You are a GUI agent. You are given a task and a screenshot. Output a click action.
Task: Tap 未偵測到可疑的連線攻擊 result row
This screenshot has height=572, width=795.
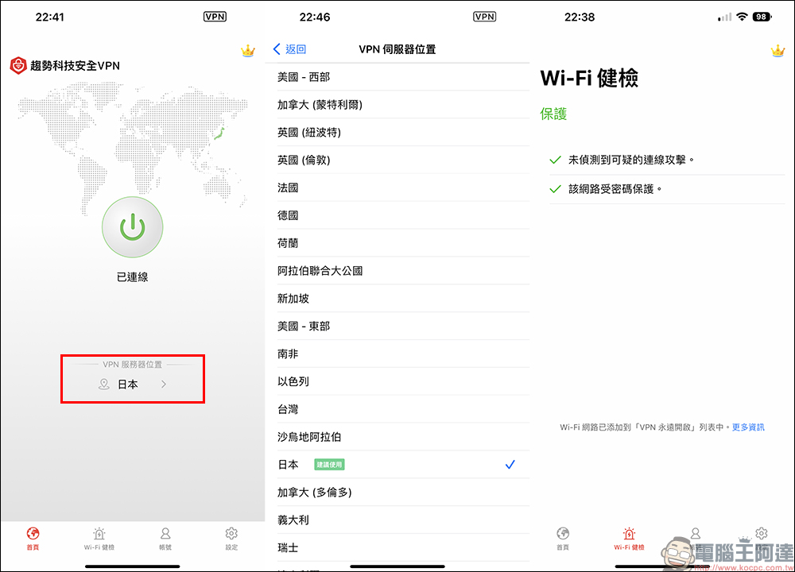tap(667, 160)
